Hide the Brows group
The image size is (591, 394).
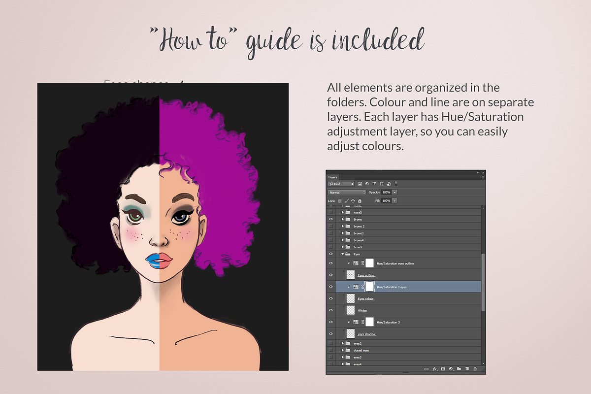(x=330, y=219)
